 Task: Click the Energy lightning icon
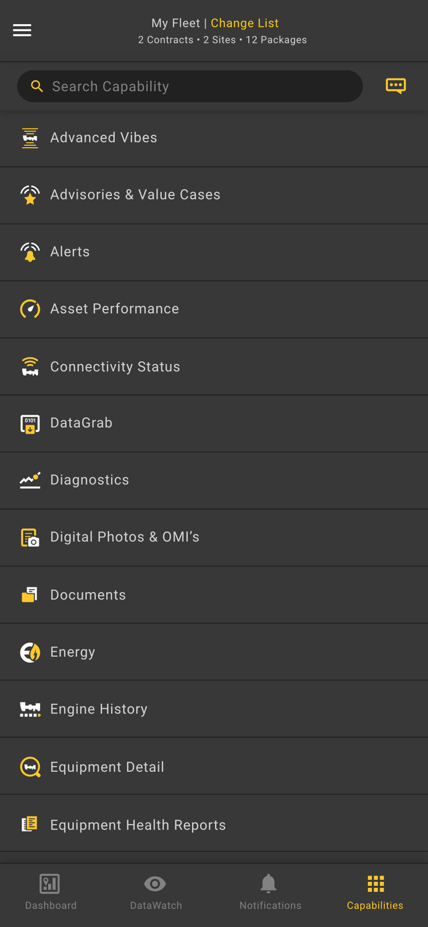[30, 652]
